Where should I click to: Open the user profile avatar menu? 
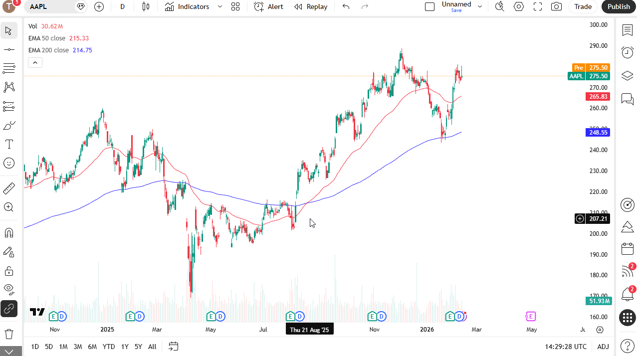click(x=10, y=6)
